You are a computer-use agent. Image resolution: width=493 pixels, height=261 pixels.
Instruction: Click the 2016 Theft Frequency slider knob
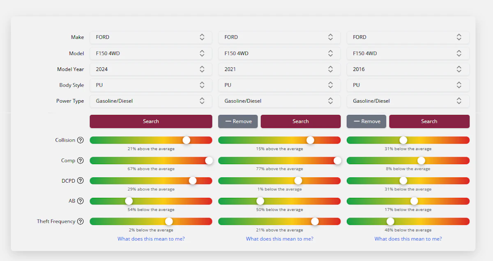coord(390,222)
